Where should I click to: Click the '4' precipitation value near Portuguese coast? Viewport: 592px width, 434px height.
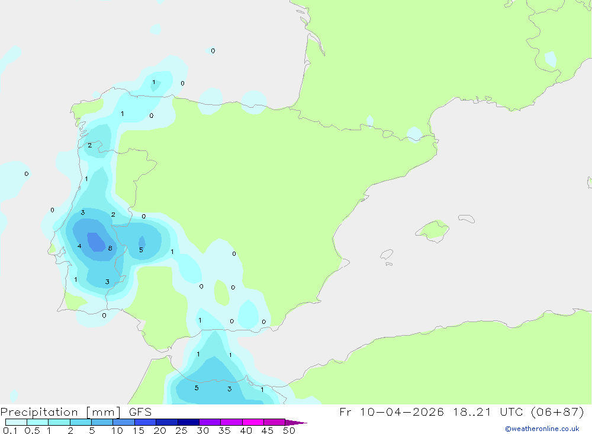[79, 246]
